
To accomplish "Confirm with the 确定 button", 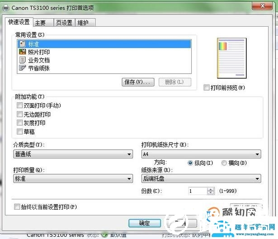I will point(145,223).
